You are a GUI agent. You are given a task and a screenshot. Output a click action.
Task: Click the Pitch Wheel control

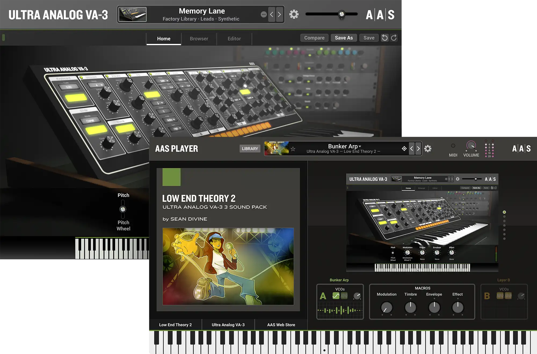[x=123, y=209]
